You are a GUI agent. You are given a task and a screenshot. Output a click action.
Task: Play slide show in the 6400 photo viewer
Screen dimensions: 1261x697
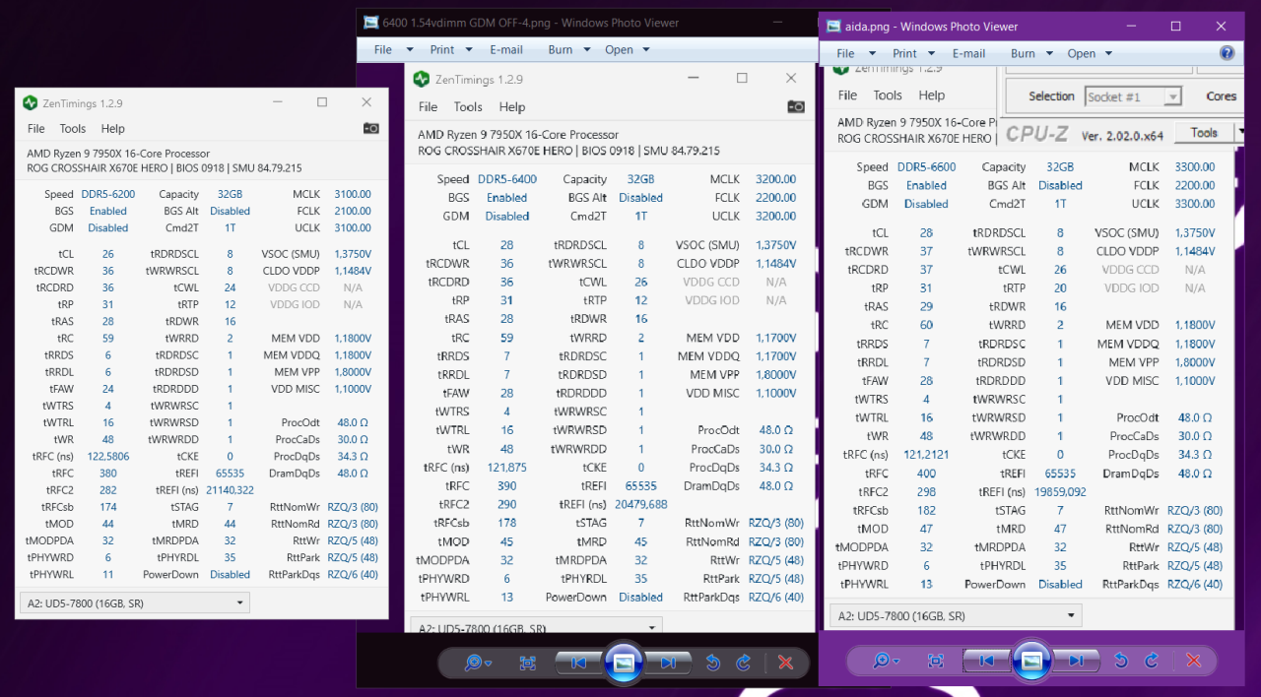623,663
